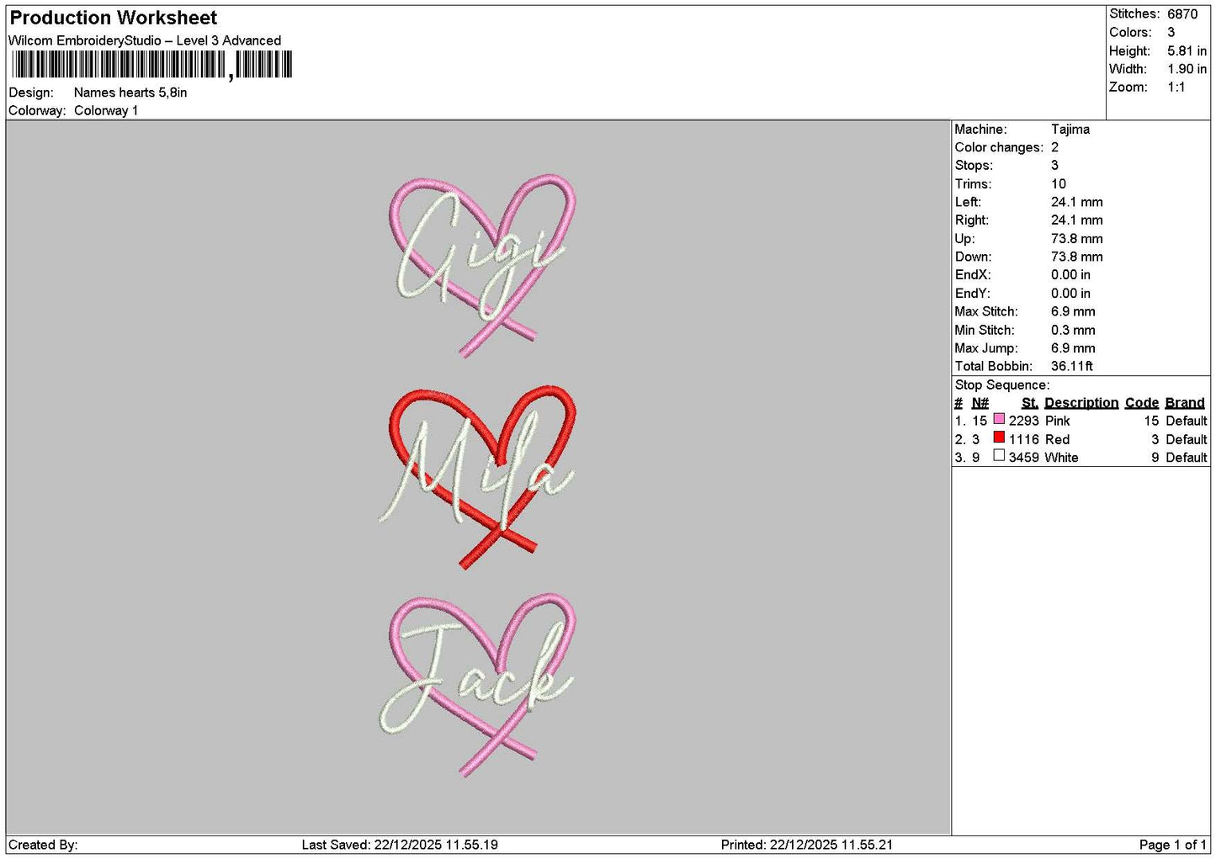Click the barcode under the worksheet title
The height and width of the screenshot is (859, 1216).
[x=151, y=65]
